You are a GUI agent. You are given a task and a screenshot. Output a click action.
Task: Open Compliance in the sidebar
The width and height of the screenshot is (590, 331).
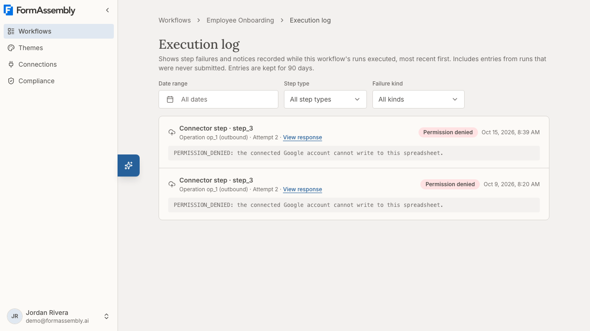[59, 81]
